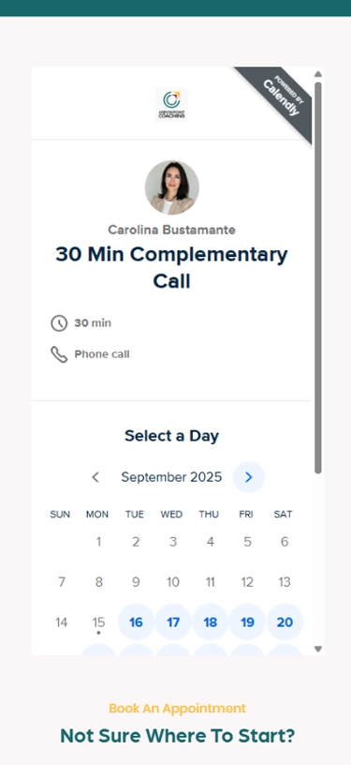
Task: Click today's date, September 15
Action: pos(98,622)
